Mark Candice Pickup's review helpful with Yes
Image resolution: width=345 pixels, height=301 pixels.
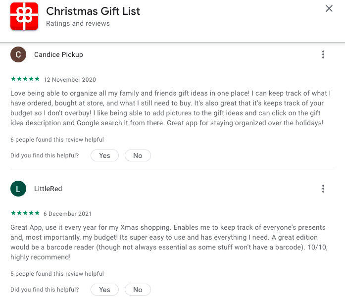tap(104, 155)
